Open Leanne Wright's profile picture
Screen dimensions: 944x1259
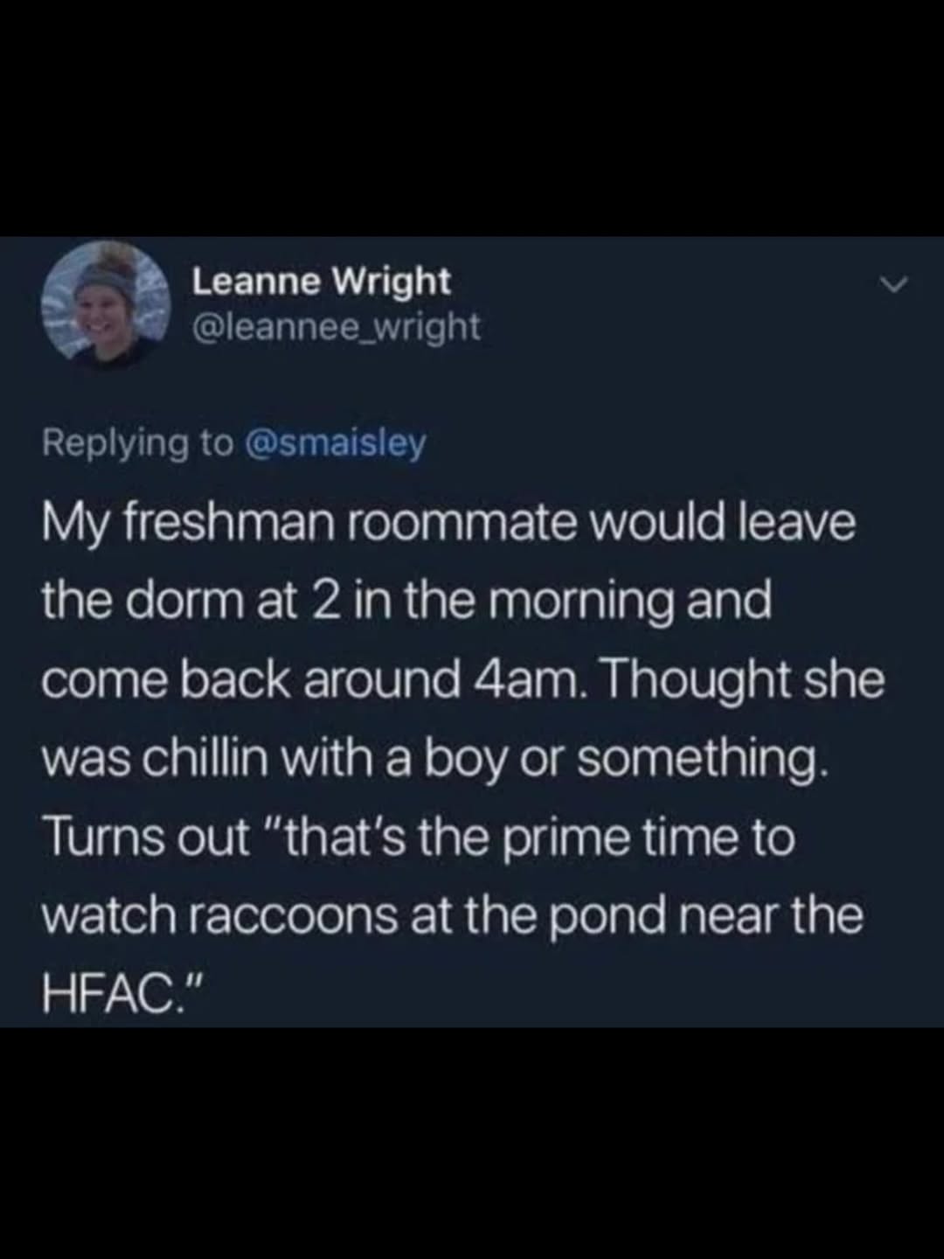[106, 302]
